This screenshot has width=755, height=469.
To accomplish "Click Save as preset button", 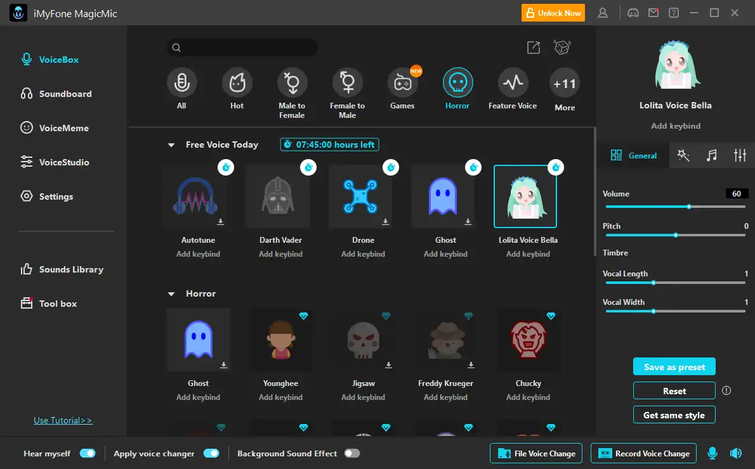I will click(674, 366).
